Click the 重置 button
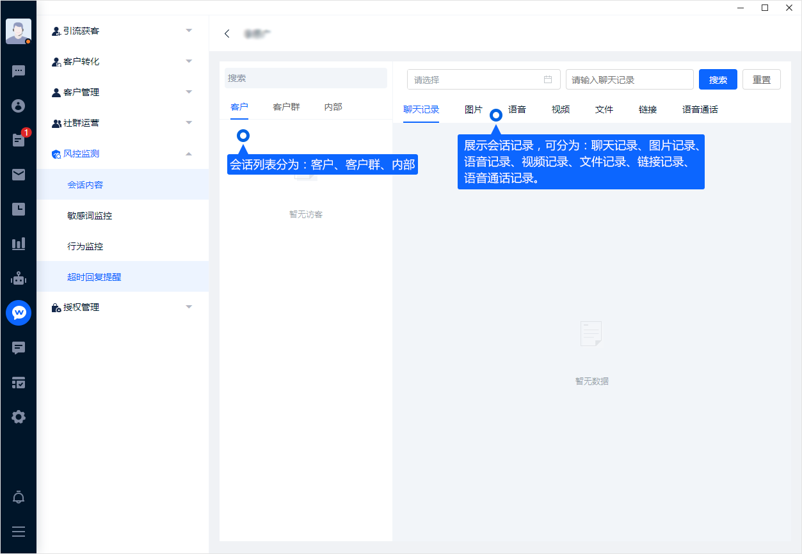Viewport: 802px width, 554px height. tap(761, 80)
